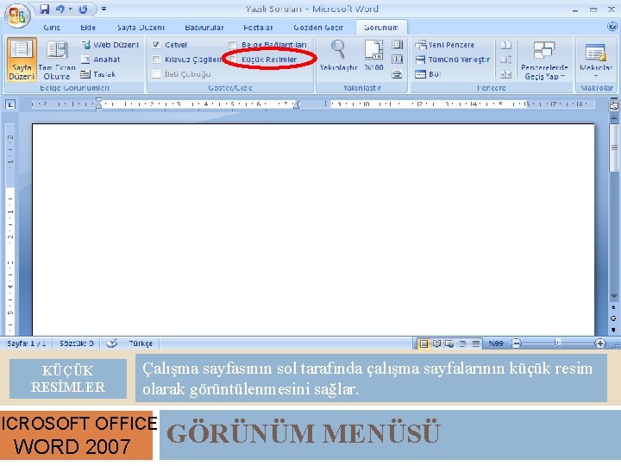Click the %99 zoom level
621x466 pixels.
coord(495,343)
